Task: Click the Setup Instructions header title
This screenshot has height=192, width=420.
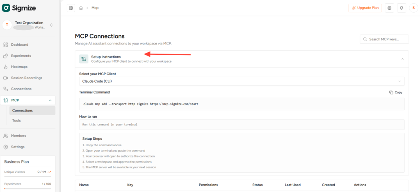Action: tap(106, 57)
